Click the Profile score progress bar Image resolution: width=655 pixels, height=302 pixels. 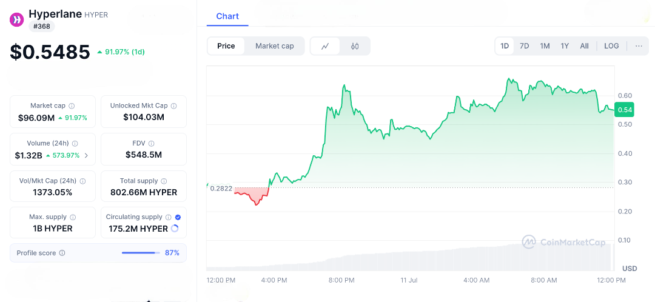tap(140, 253)
